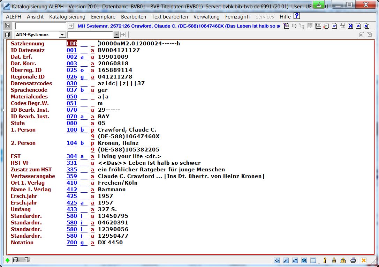This screenshot has height=267, width=379.
Task: Click the orange X icon in status bar
Action: pos(363,260)
